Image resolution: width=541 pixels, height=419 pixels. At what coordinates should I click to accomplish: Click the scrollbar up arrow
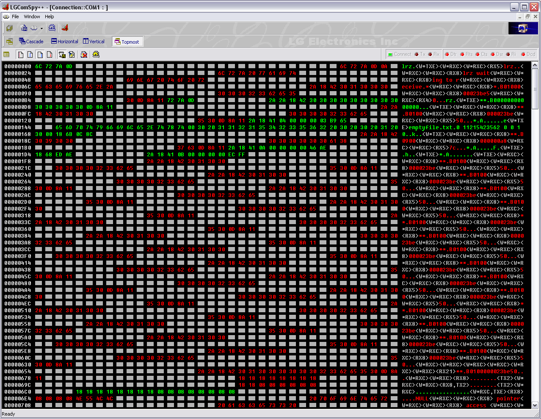535,65
